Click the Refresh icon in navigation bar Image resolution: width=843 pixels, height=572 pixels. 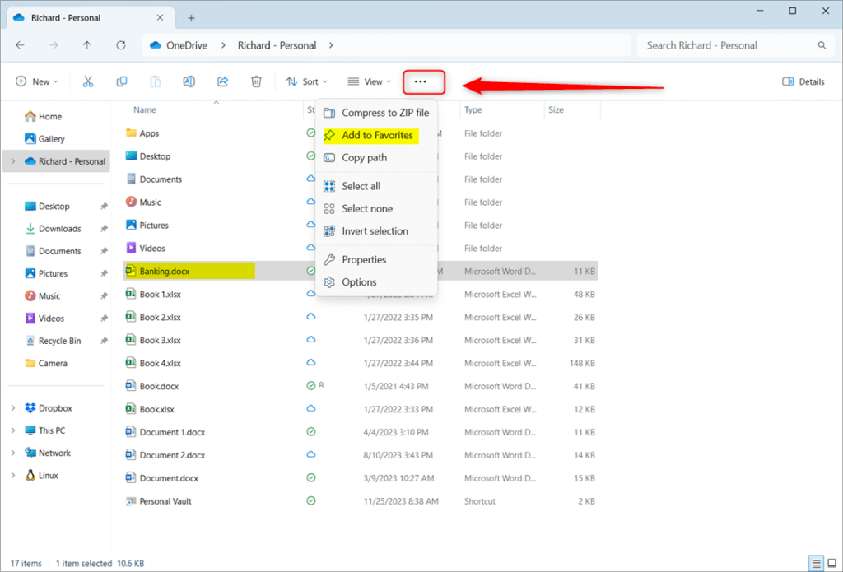[x=121, y=45]
